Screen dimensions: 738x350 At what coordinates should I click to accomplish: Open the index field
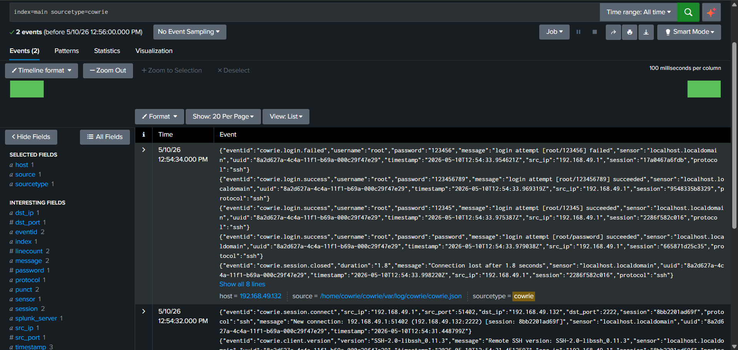coord(23,242)
